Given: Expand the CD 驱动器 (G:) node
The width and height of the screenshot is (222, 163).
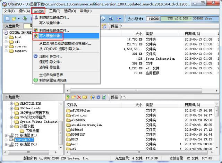Looking at the screenshot, I should (6, 144).
